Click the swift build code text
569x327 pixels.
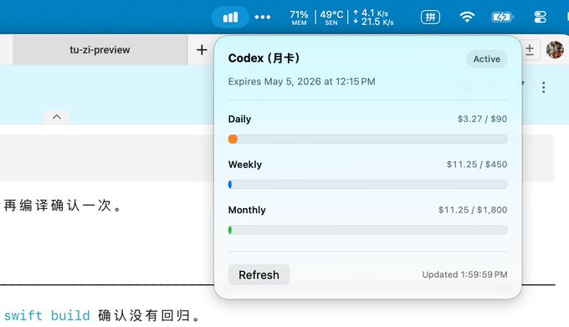47,315
